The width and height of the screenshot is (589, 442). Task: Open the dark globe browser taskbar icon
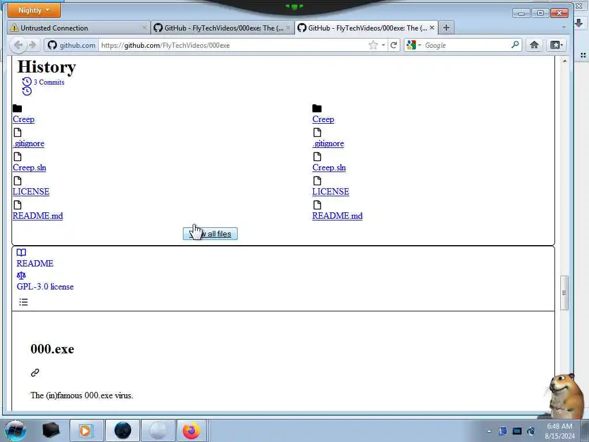point(123,430)
